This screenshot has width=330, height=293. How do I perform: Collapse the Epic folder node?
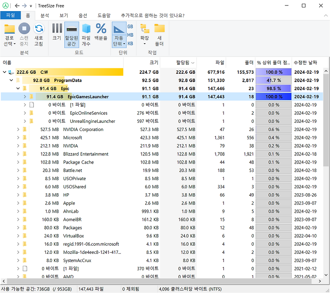(x=18, y=89)
